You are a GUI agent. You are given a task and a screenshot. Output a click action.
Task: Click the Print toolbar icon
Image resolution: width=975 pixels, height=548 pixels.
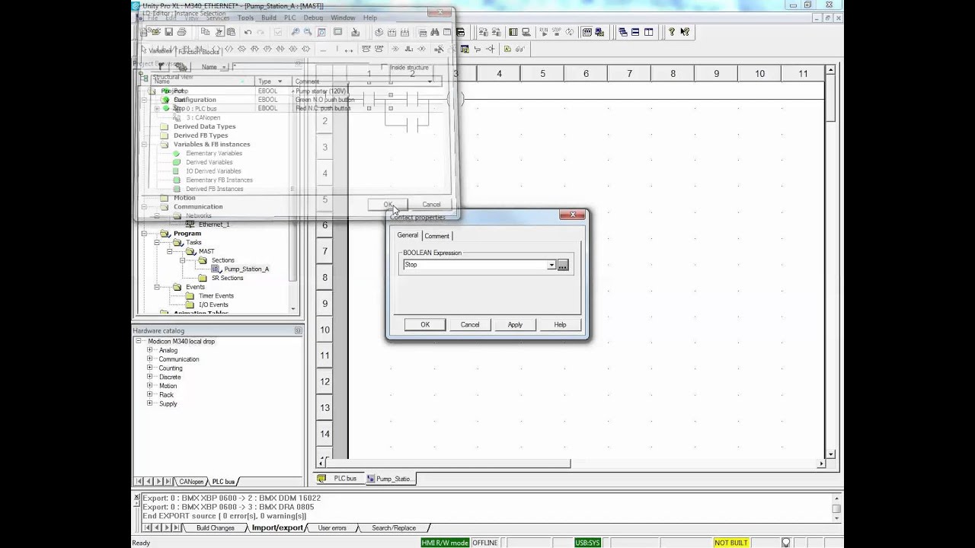181,32
